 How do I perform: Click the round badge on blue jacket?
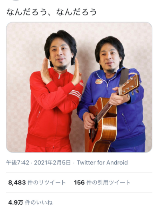[99, 81]
